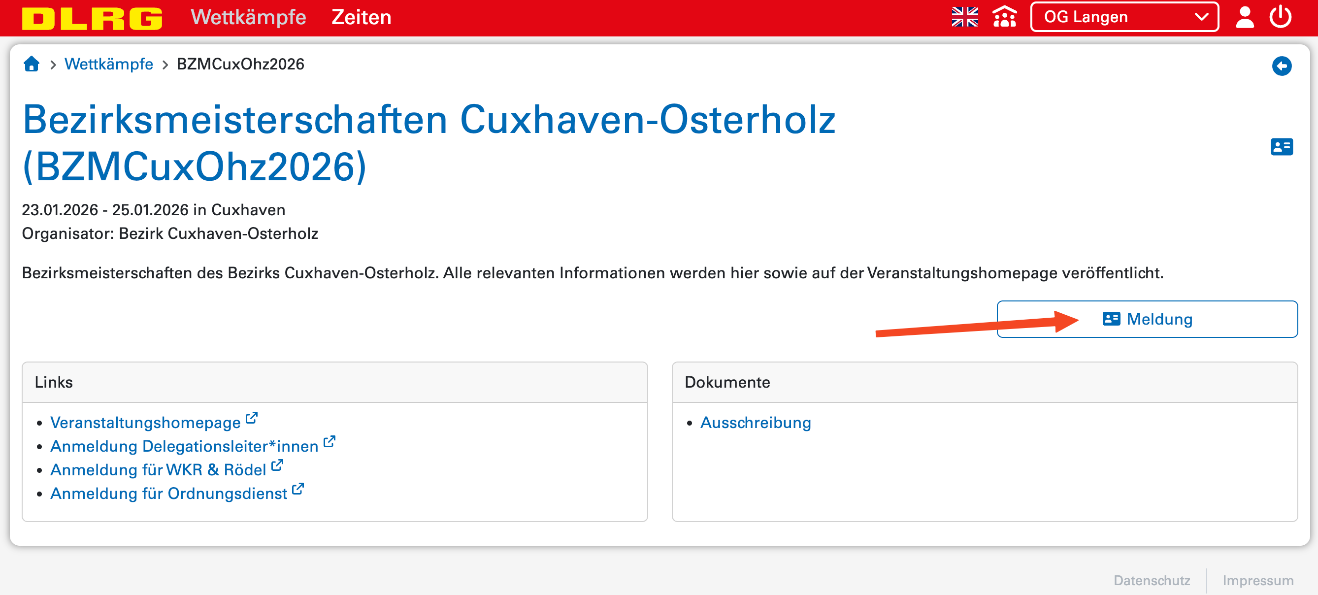Viewport: 1318px width, 595px height.
Task: Go home via the breadcrumb house icon
Action: (x=32, y=64)
